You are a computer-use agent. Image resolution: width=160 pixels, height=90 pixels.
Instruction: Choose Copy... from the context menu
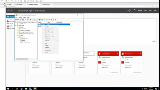[x=50, y=26]
